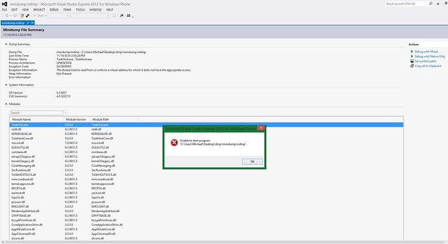Open the FILE menu

click(5, 10)
